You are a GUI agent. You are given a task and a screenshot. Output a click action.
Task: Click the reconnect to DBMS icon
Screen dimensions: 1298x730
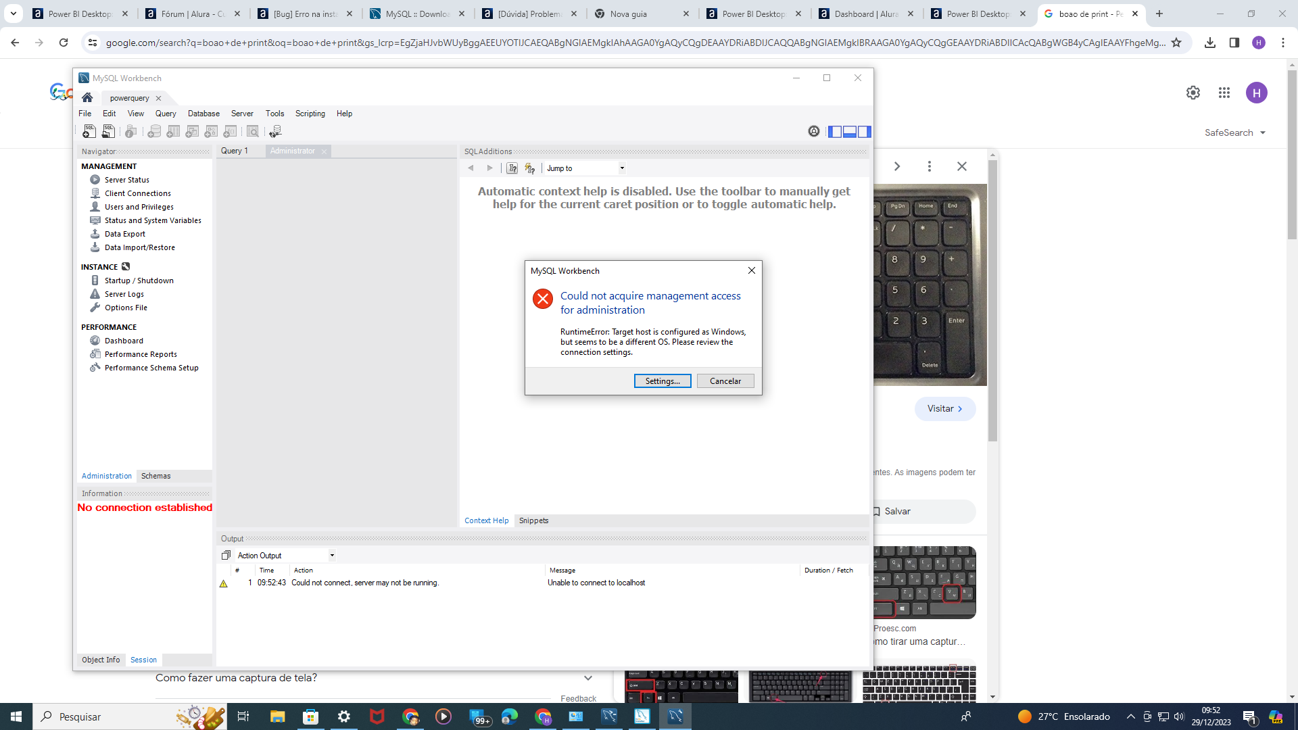point(275,131)
